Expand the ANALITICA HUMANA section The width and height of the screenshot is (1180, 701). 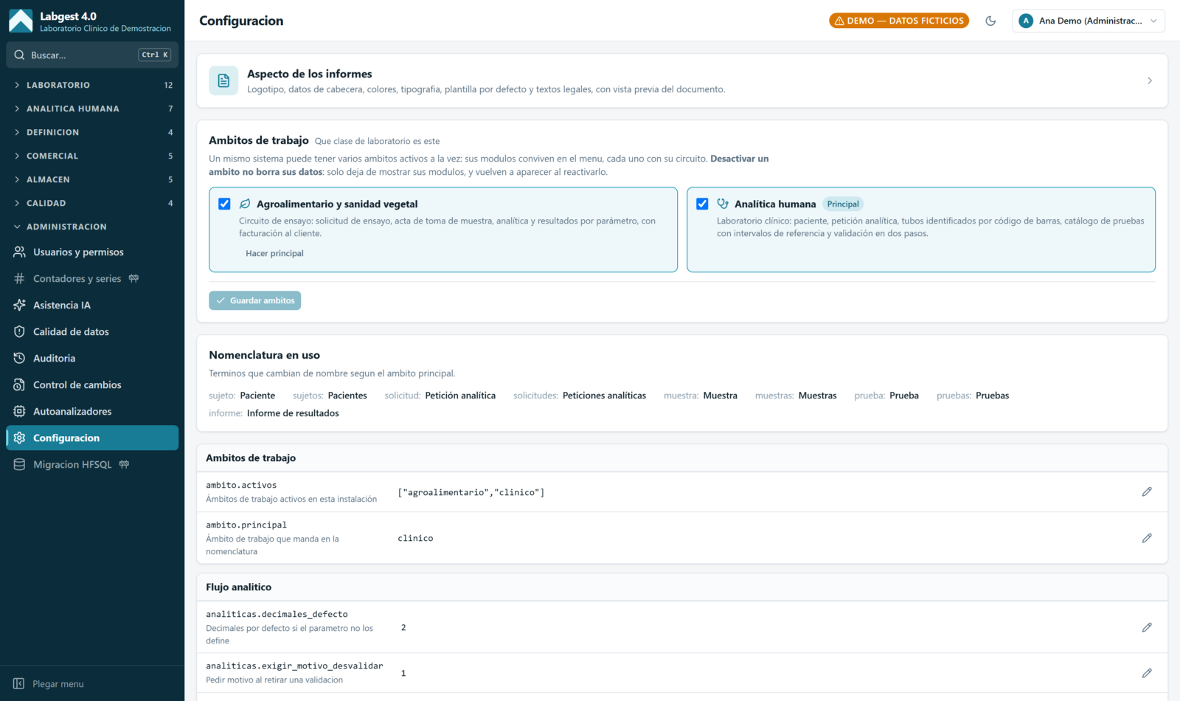[x=92, y=108]
